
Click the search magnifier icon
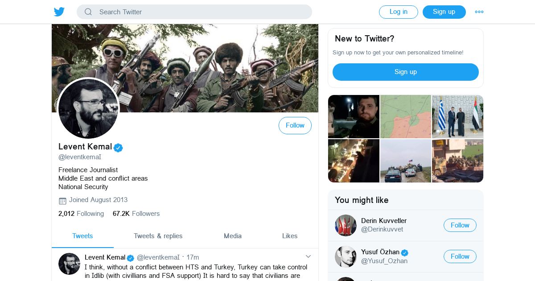[88, 12]
